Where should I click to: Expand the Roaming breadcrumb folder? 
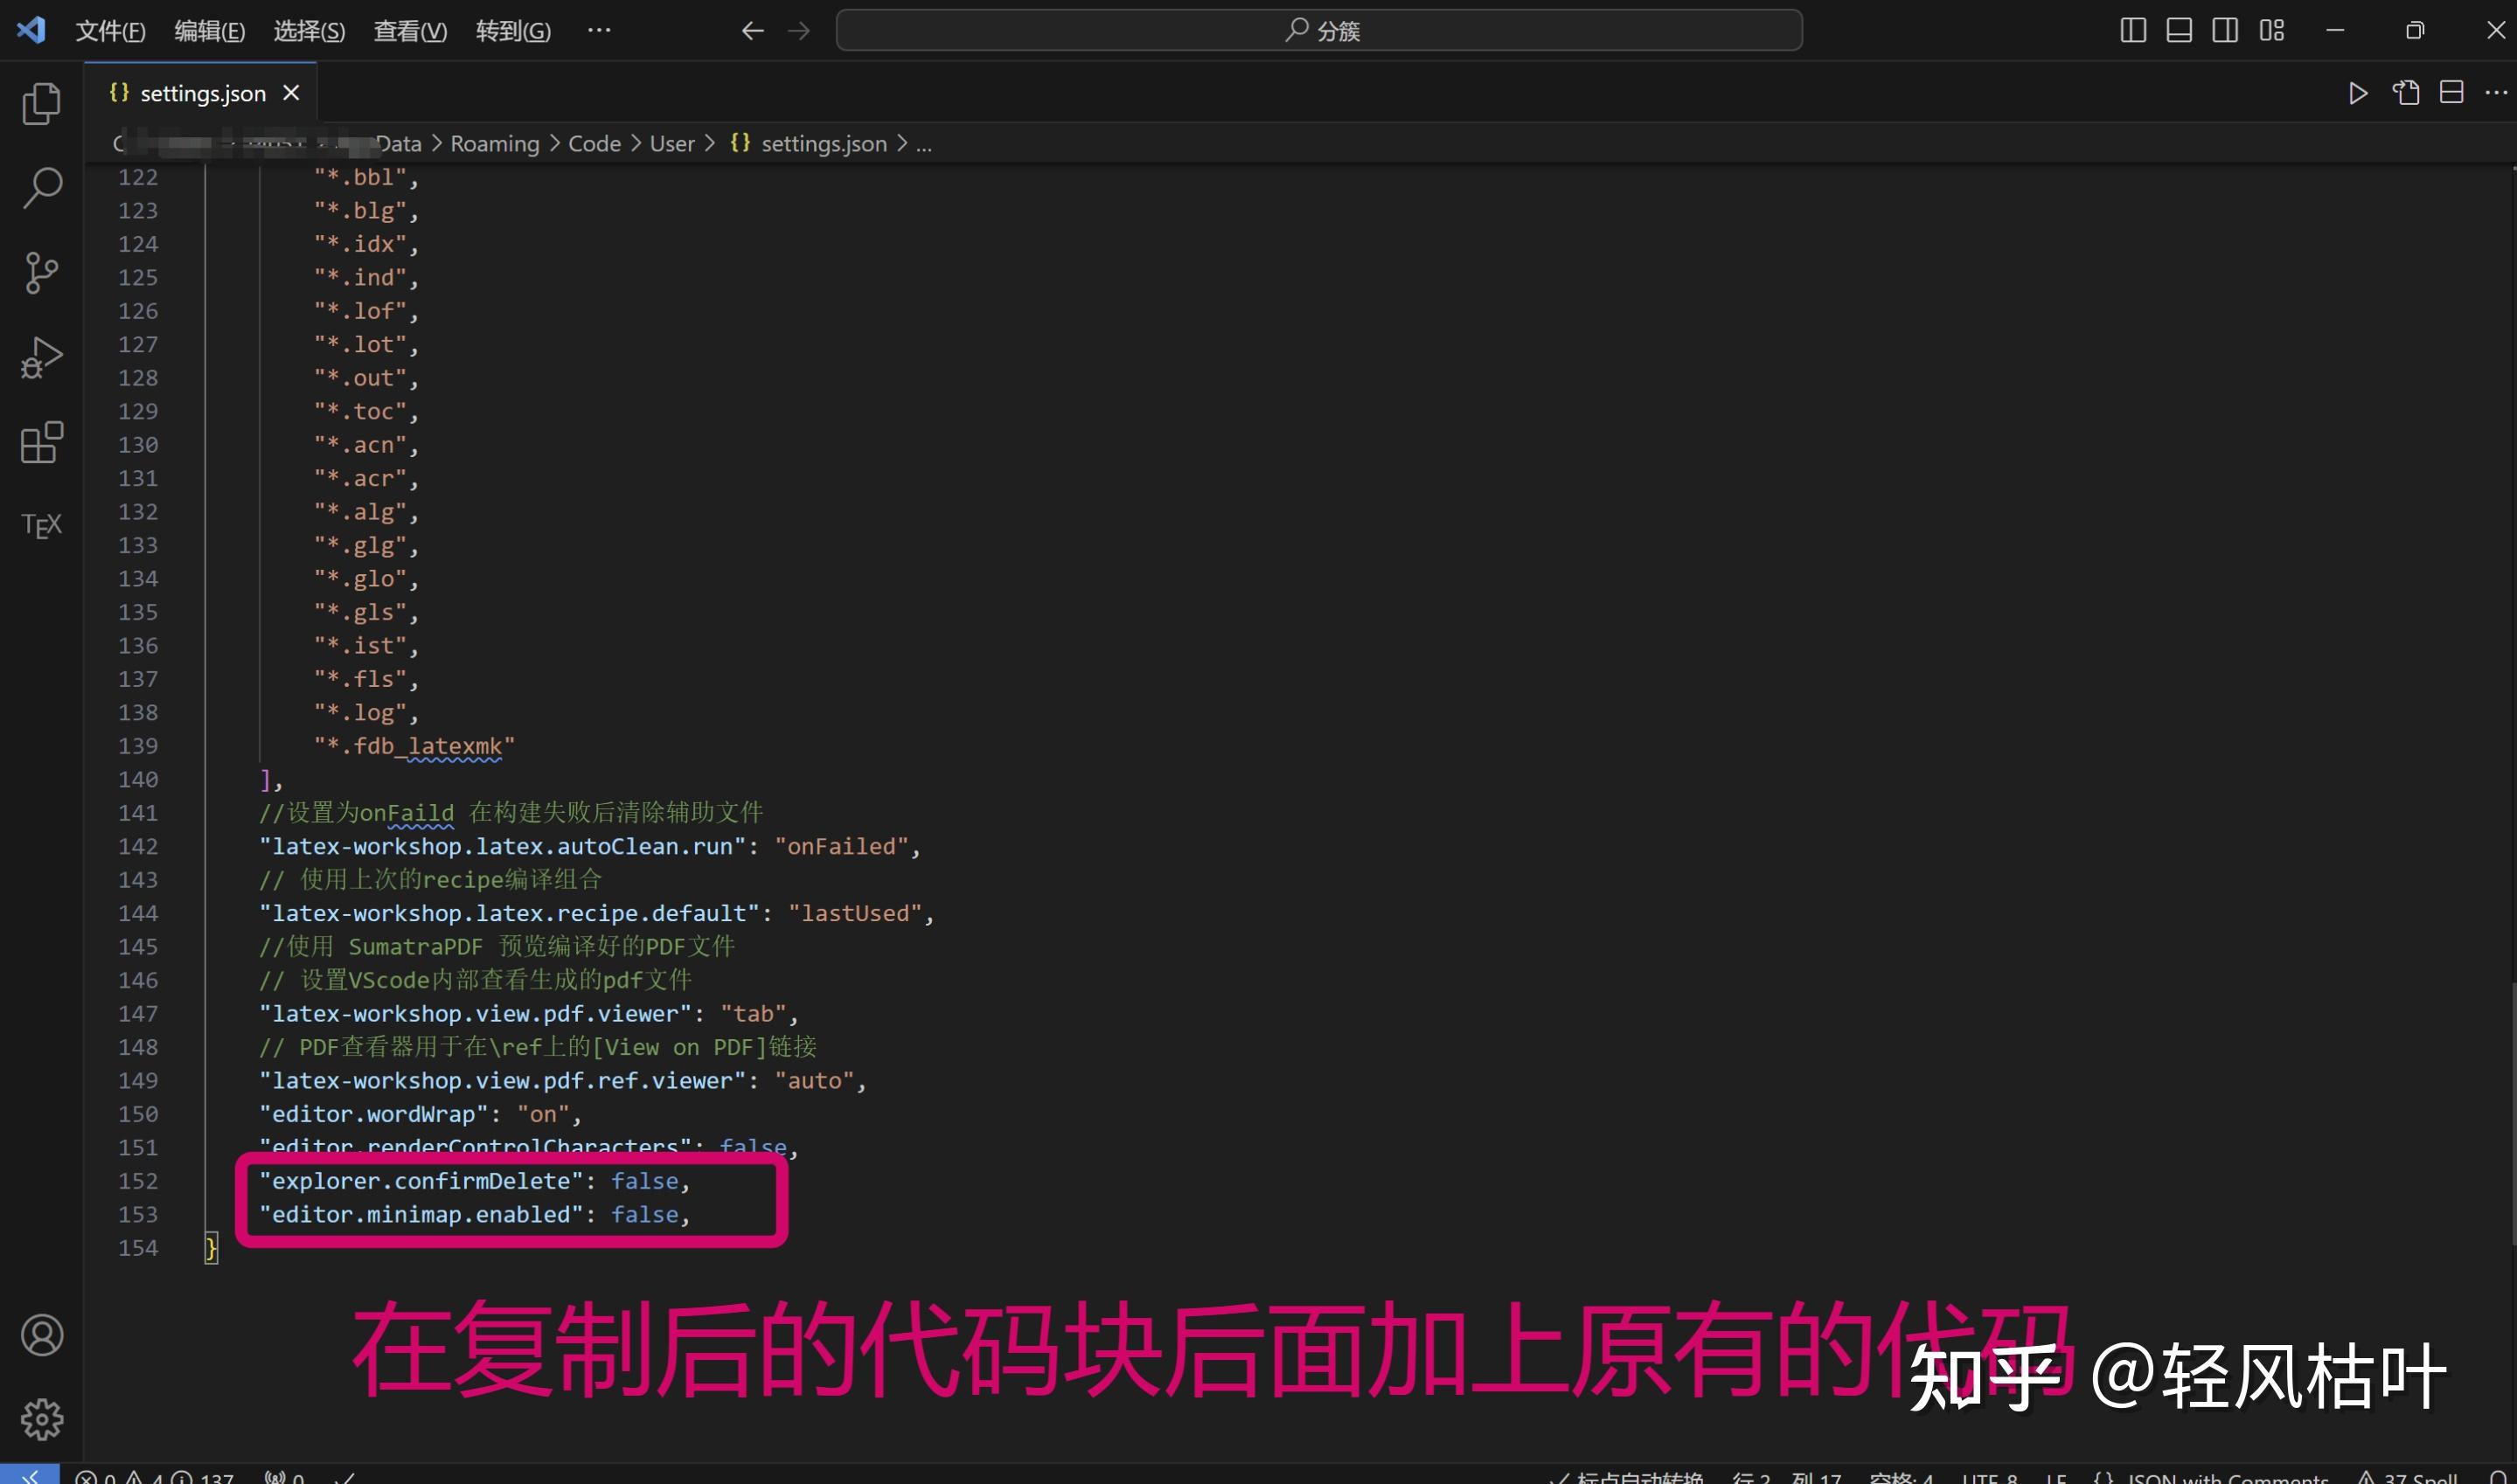point(494,144)
